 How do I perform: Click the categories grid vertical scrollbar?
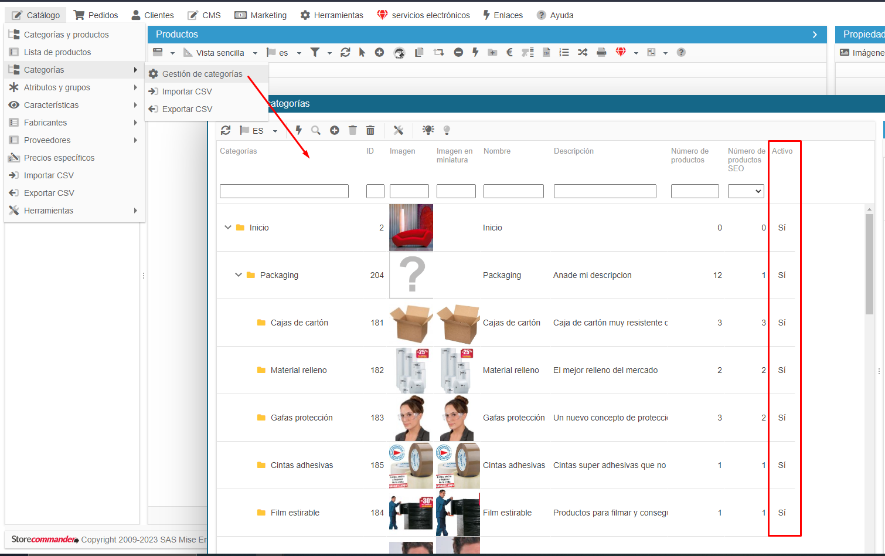tap(869, 264)
